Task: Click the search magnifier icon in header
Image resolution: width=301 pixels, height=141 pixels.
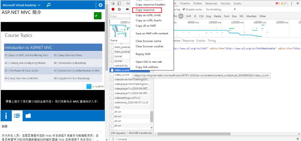Action: (x=49, y=5)
